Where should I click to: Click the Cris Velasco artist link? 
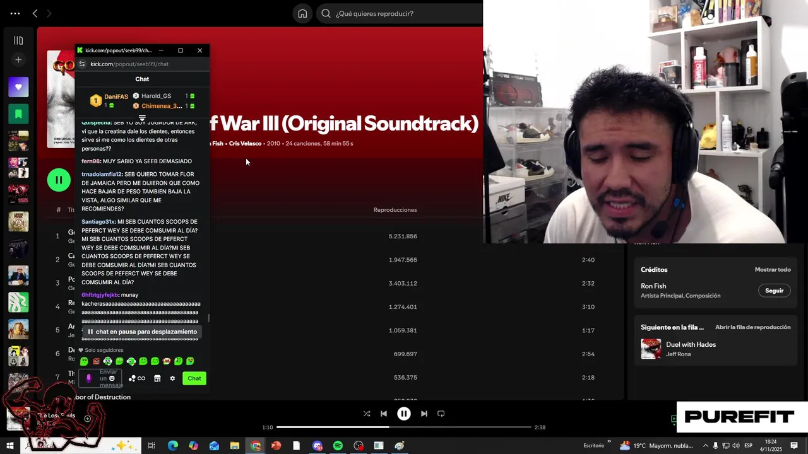pyautogui.click(x=245, y=144)
